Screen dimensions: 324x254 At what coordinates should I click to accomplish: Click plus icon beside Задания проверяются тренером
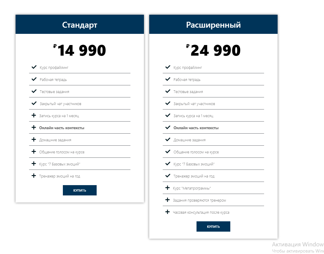pos(167,200)
